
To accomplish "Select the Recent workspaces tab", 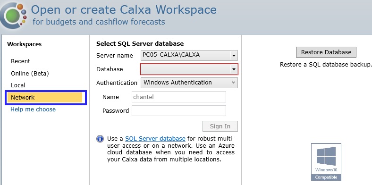I will [x=20, y=61].
